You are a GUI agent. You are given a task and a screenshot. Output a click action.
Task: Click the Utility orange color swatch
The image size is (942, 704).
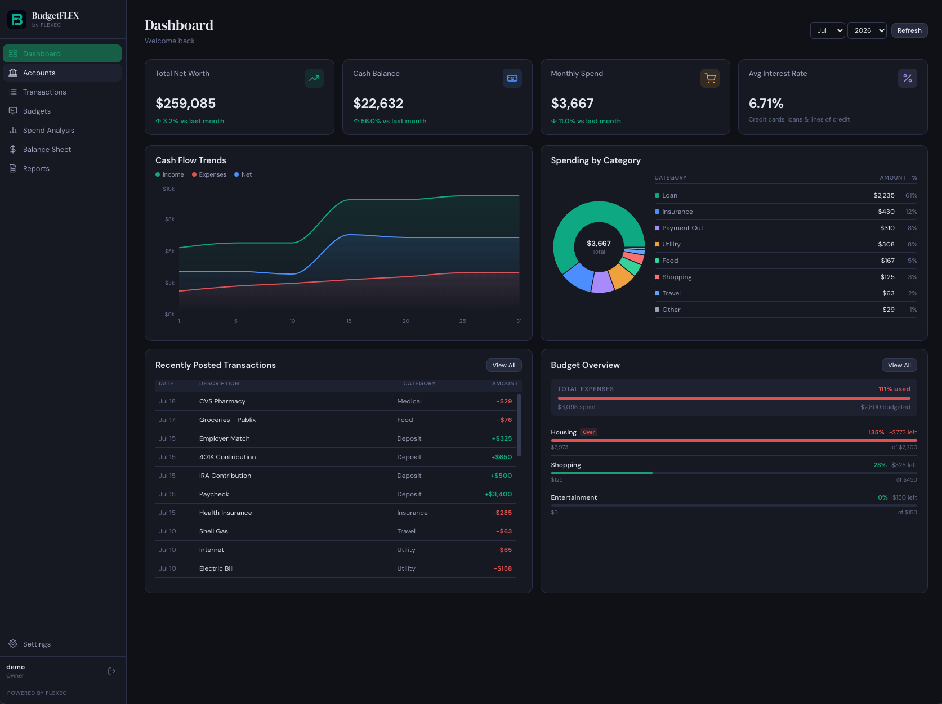coord(657,244)
